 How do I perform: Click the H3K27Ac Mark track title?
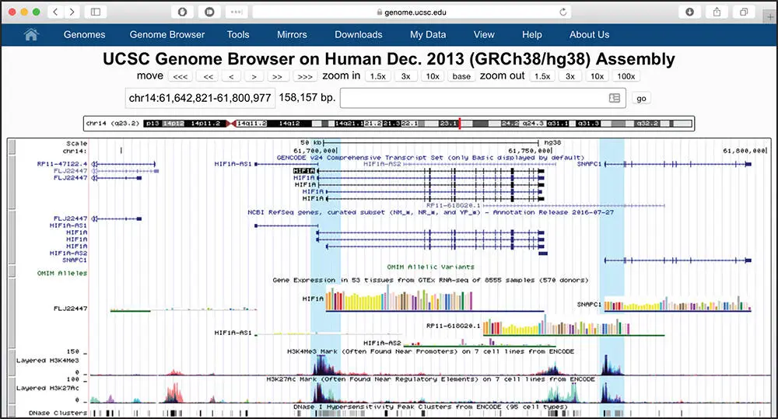(430, 379)
